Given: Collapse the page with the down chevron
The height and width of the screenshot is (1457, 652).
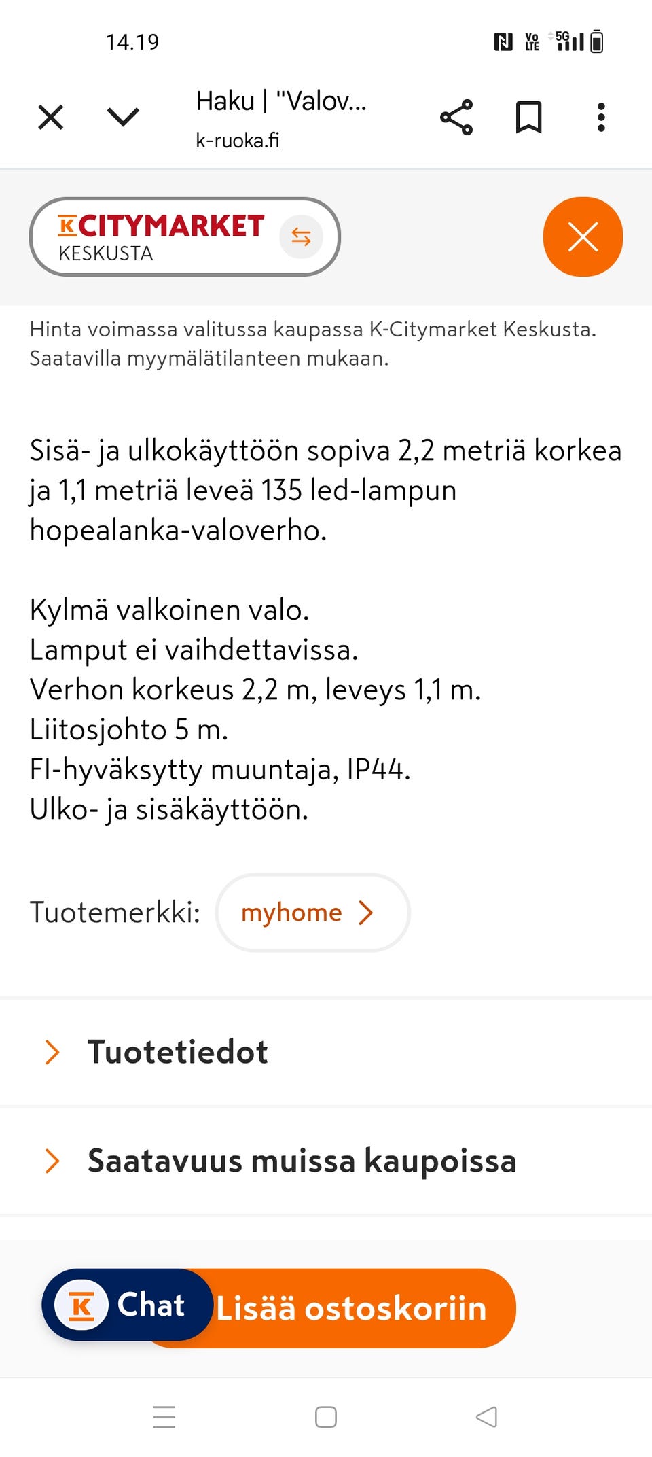Looking at the screenshot, I should pos(122,116).
